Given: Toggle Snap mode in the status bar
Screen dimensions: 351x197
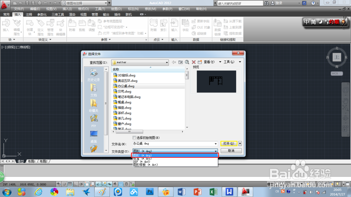Looking at the screenshot, I should point(64,184).
